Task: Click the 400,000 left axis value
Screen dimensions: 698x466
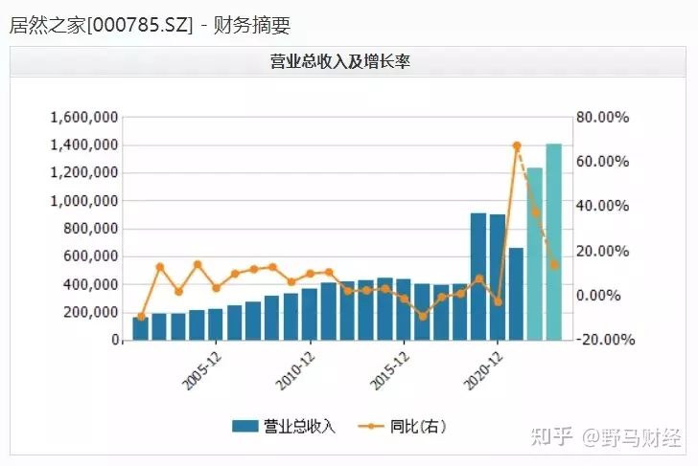Action: (x=91, y=284)
